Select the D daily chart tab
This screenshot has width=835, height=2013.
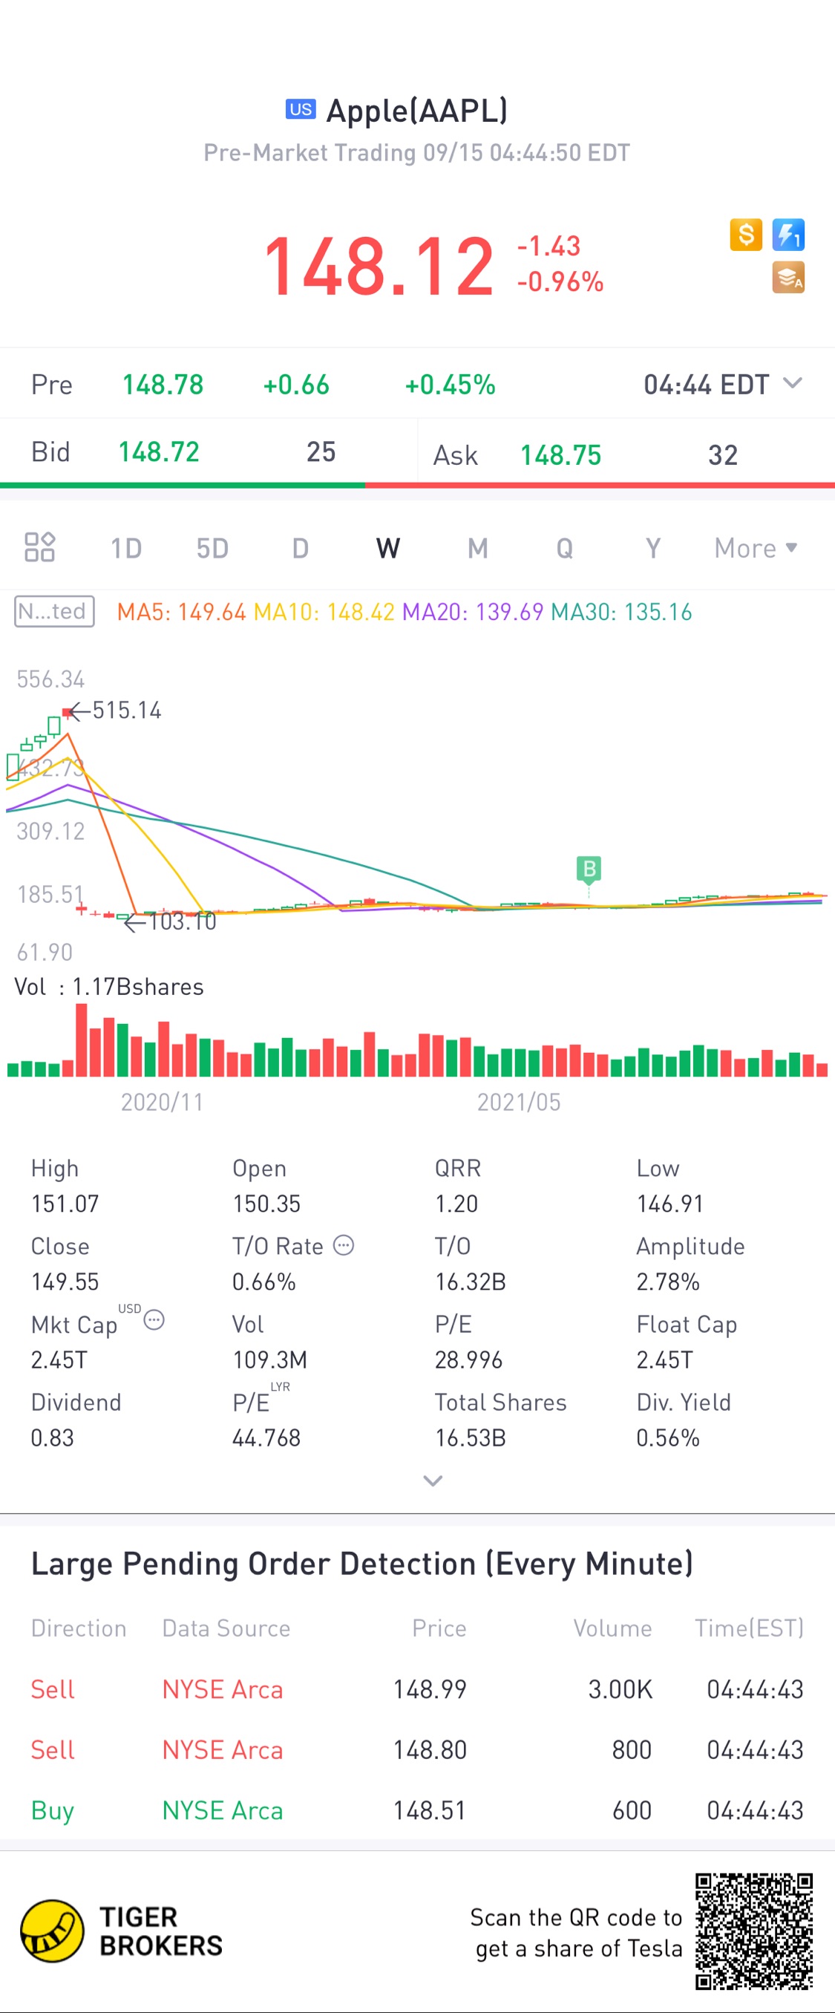[x=300, y=548]
